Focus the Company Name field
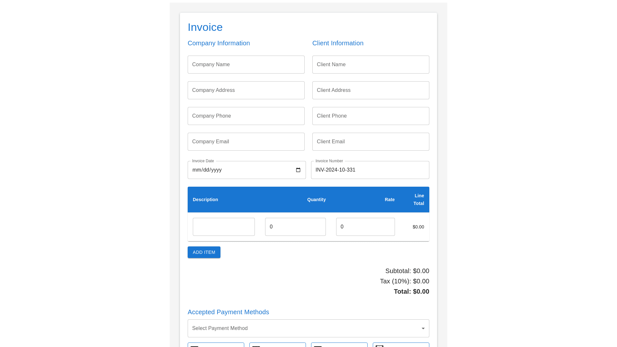The height and width of the screenshot is (347, 617). point(246,65)
